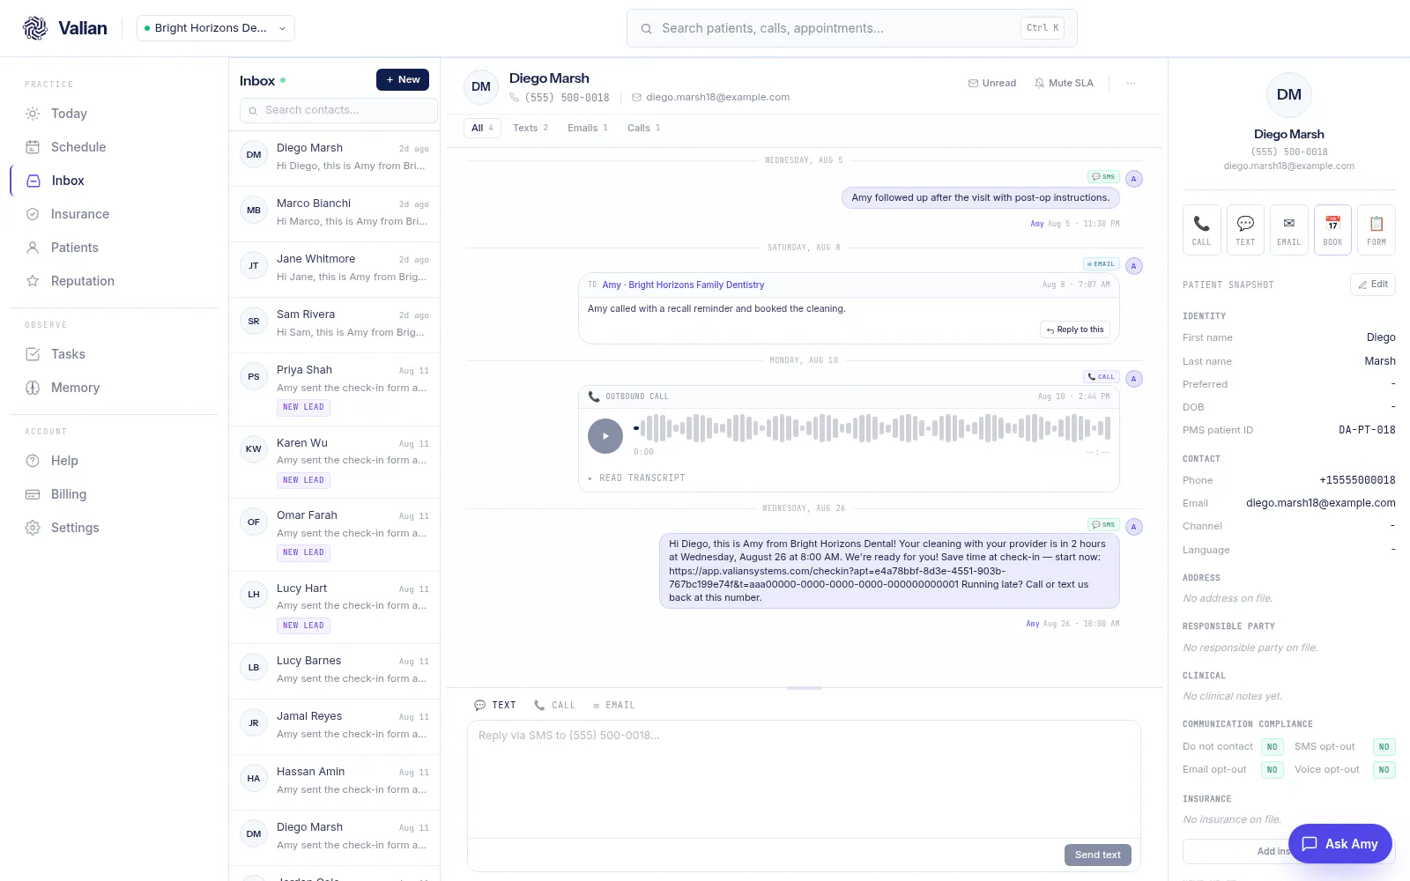This screenshot has width=1410, height=881.
Task: Edit the patient snapshot
Action: (1373, 284)
